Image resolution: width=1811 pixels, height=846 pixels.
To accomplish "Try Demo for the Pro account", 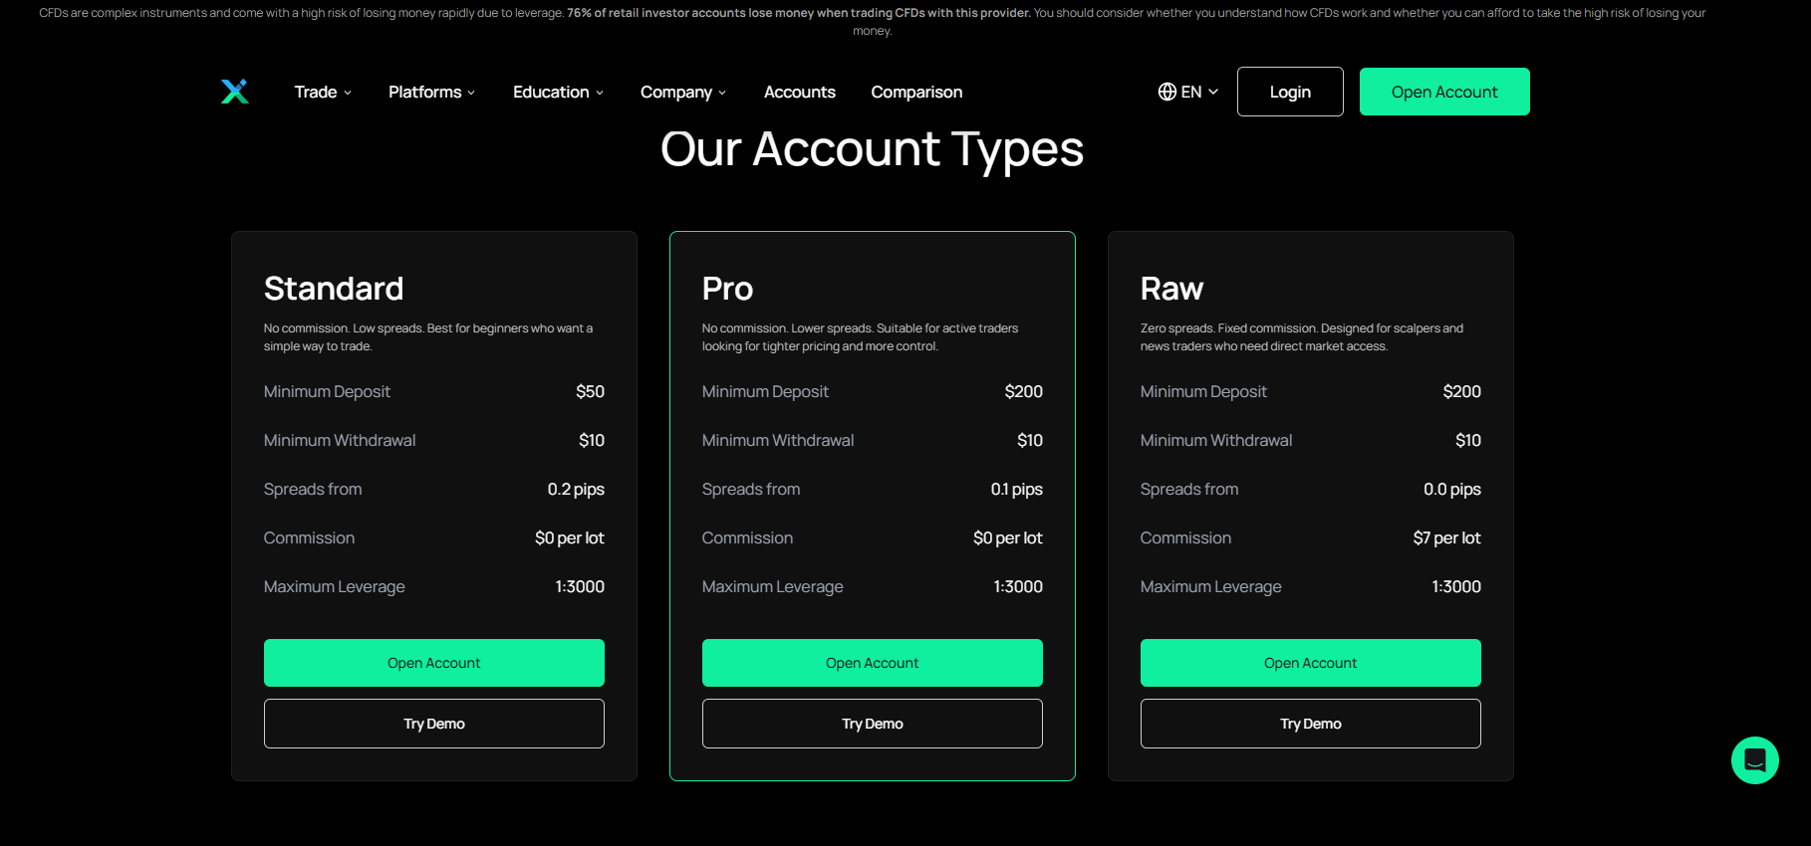I will 872,723.
